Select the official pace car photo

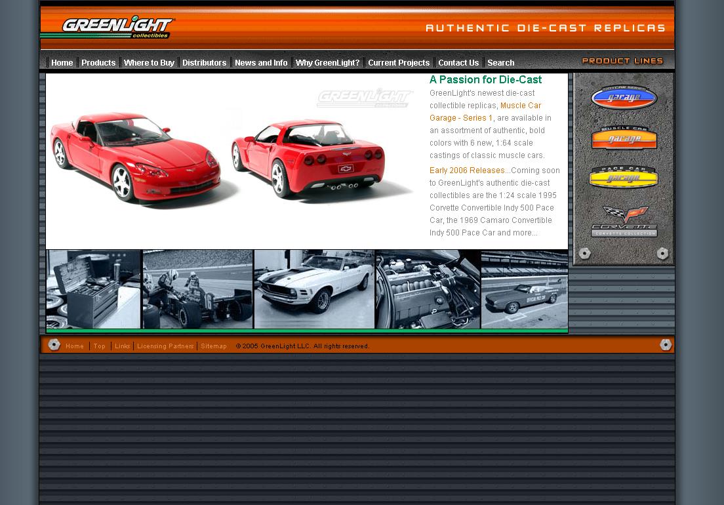525,289
